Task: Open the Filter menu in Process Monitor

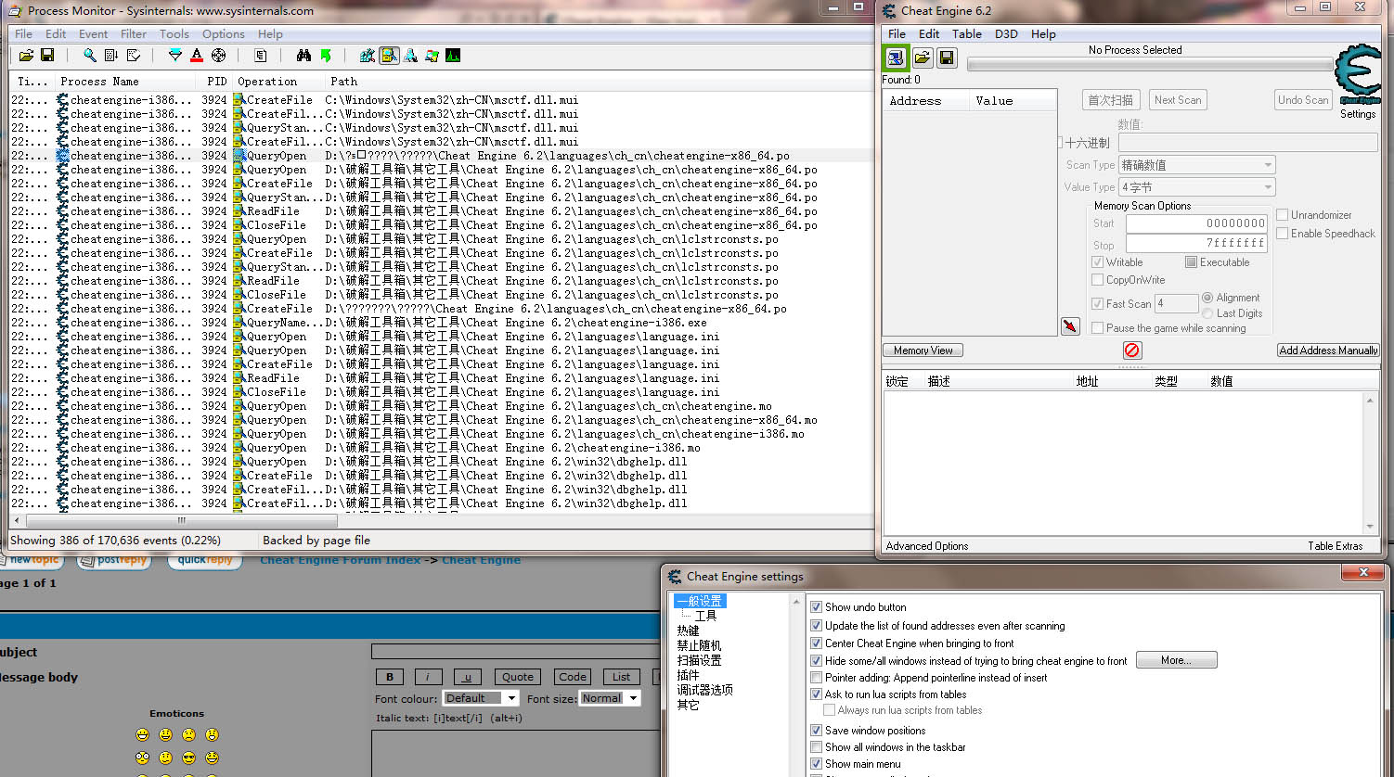Action: coord(134,34)
